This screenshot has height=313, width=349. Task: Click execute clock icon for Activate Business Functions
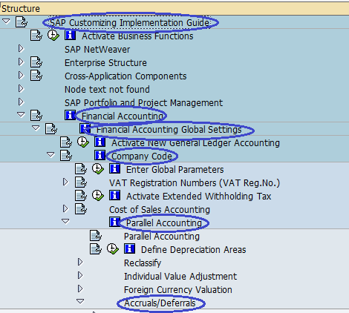pyautogui.click(x=53, y=36)
